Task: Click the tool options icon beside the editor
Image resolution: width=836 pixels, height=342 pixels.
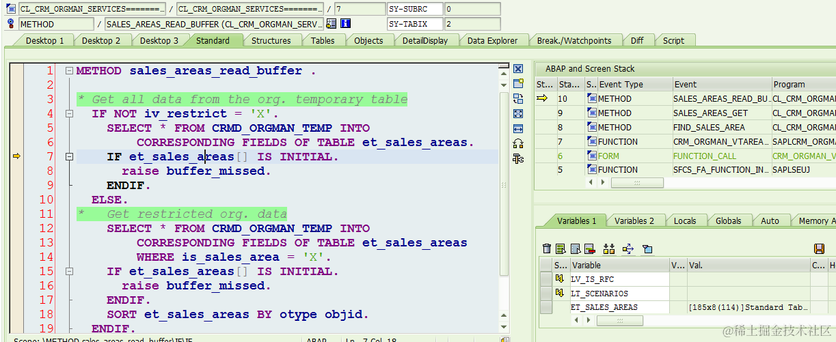Action: (x=518, y=158)
